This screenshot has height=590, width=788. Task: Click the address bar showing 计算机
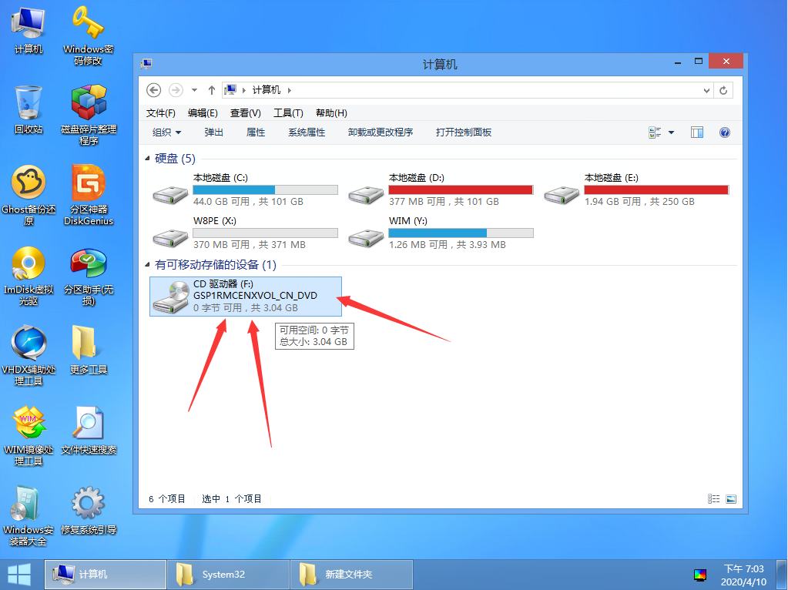pyautogui.click(x=462, y=90)
